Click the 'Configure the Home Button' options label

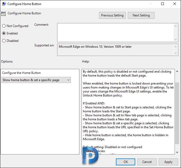21,73
